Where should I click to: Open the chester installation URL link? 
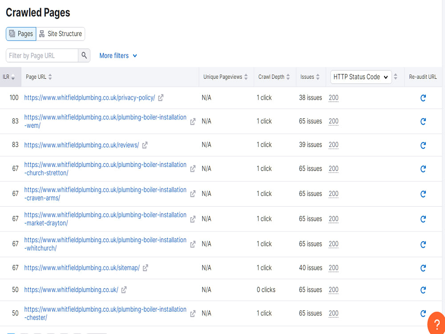point(105,313)
